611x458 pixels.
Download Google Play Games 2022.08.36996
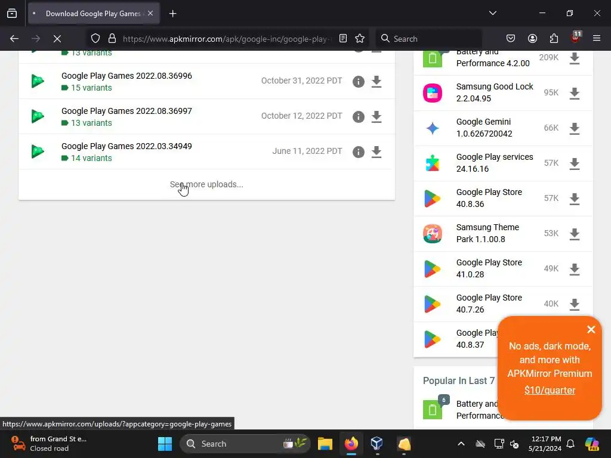(x=376, y=81)
